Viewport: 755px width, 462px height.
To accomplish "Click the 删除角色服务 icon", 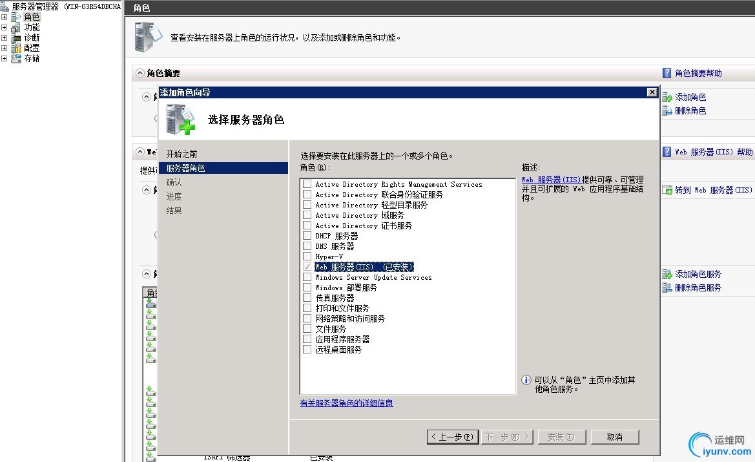I will click(x=667, y=288).
